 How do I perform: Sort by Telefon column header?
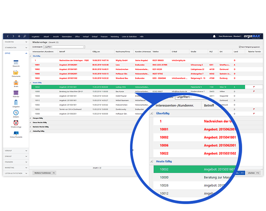161,52
